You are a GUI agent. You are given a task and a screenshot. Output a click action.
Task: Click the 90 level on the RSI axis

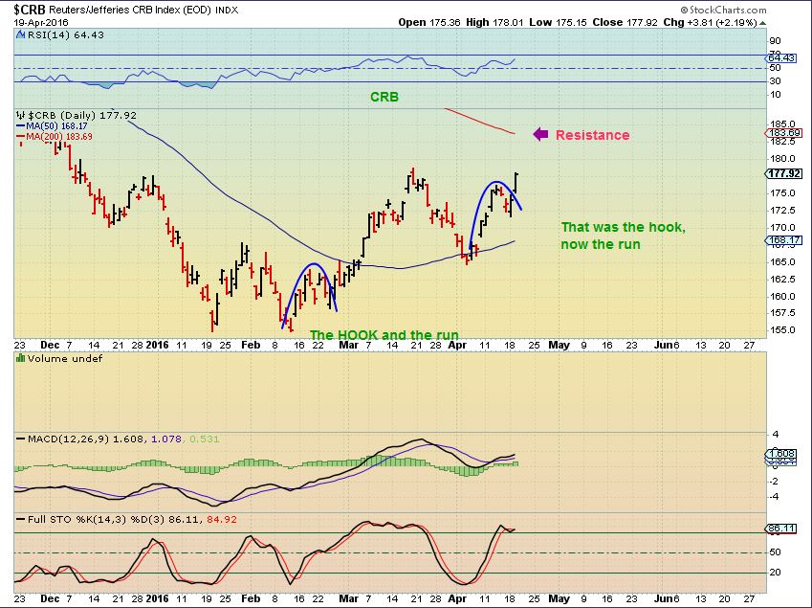(776, 41)
